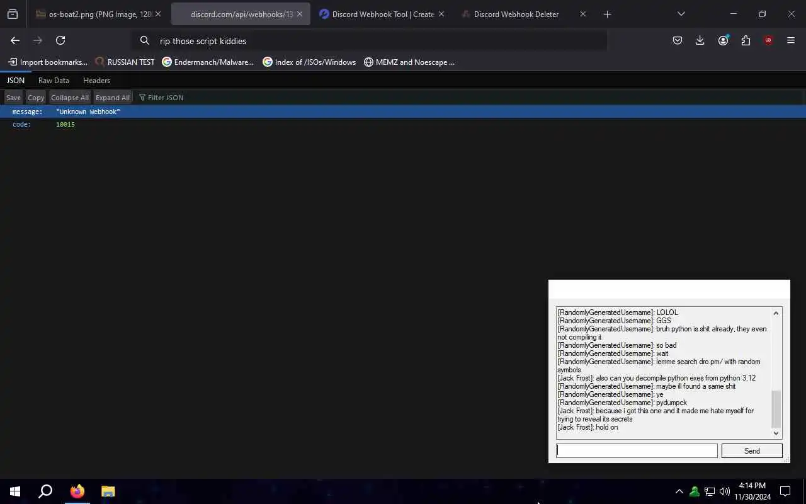Click Collapse All button
This screenshot has height=504, width=806.
point(70,97)
